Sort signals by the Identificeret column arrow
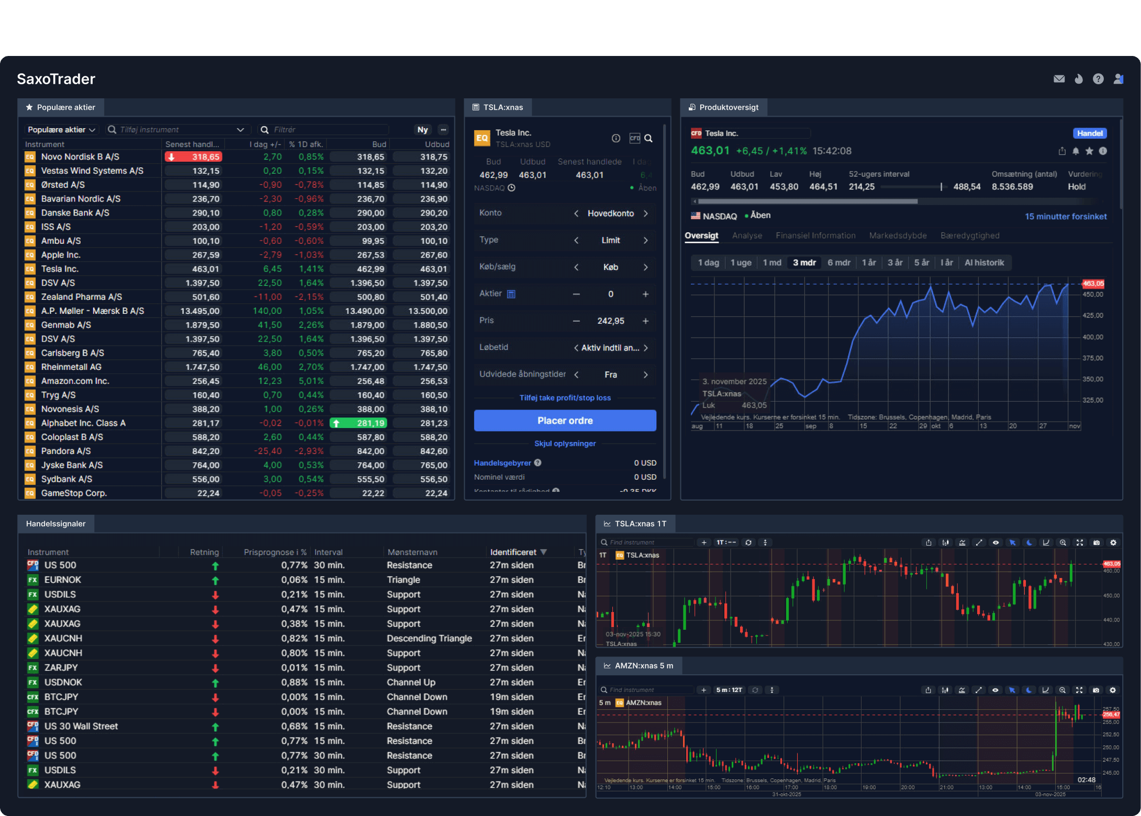The image size is (1141, 816). click(543, 552)
